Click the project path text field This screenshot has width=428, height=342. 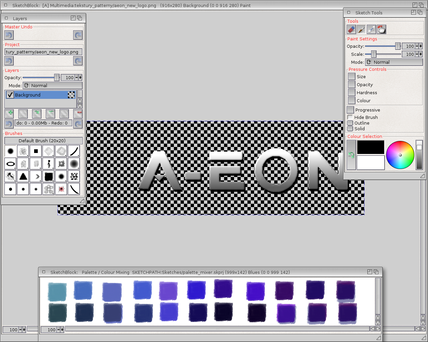pyautogui.click(x=43, y=52)
